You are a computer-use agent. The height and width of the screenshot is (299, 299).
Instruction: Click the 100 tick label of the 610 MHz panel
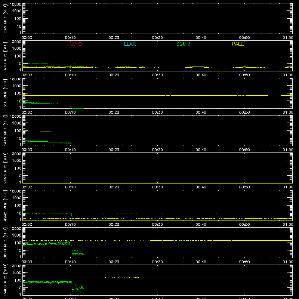point(18,93)
